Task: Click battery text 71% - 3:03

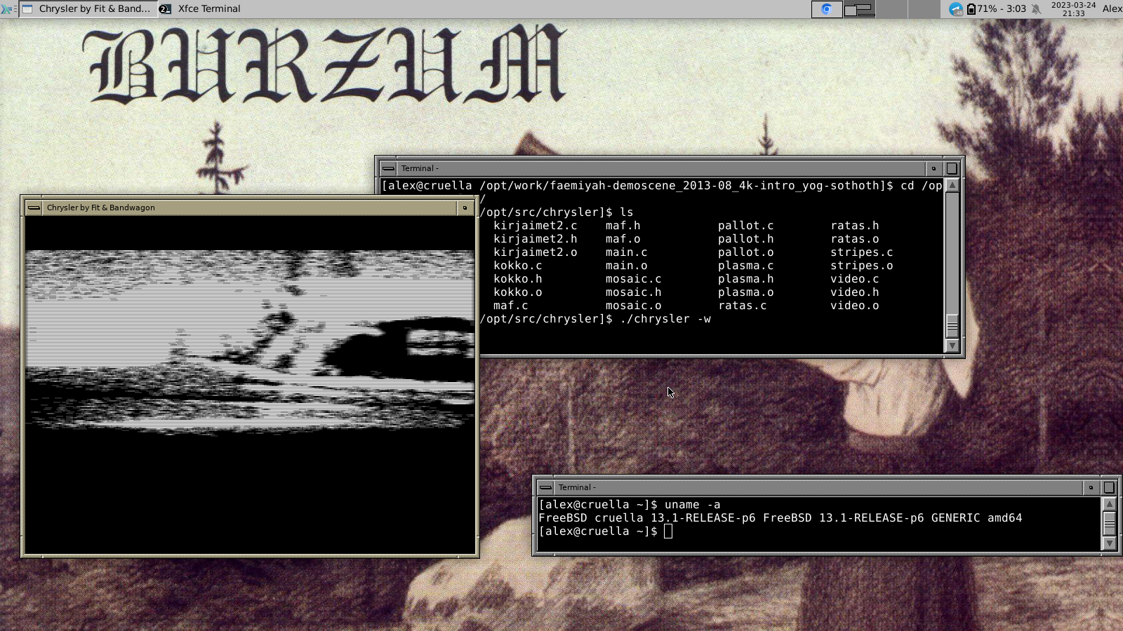Action: click(1002, 9)
